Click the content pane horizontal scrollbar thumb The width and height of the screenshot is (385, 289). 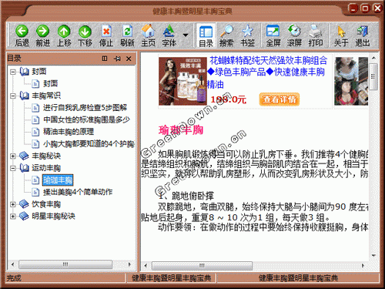202,265
